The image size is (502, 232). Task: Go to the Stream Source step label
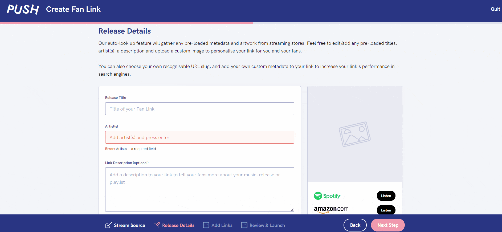[129, 225]
